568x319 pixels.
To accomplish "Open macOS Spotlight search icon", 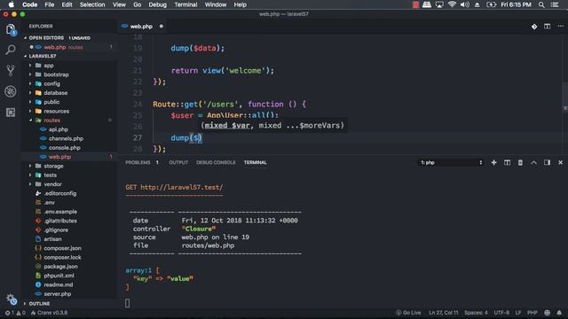I will (541, 4).
